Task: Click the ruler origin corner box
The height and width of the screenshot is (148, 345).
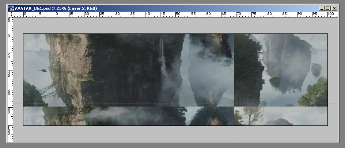Action: (10, 15)
